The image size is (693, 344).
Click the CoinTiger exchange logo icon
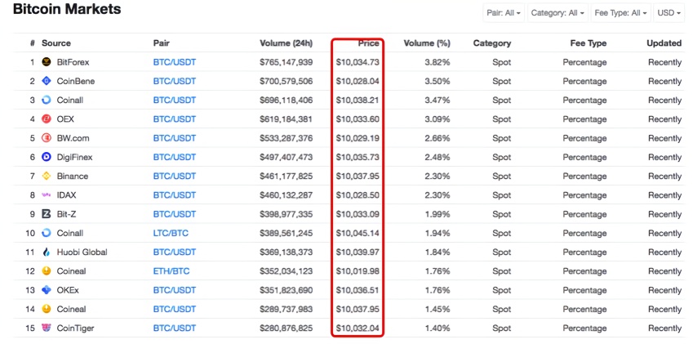click(47, 328)
